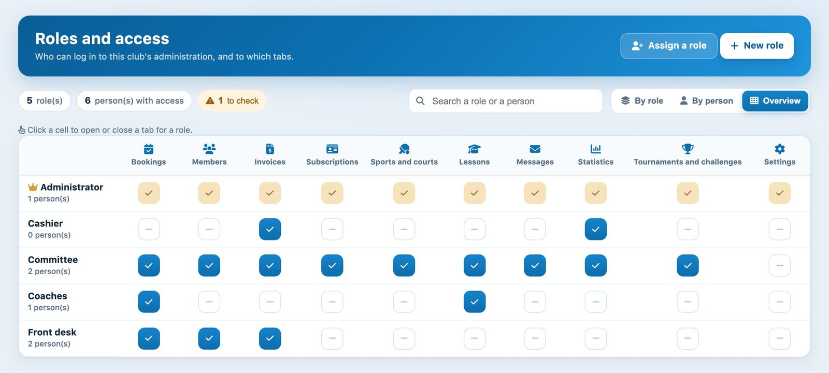The width and height of the screenshot is (829, 373).
Task: Disable Front desk access to Invoices
Action: 270,338
